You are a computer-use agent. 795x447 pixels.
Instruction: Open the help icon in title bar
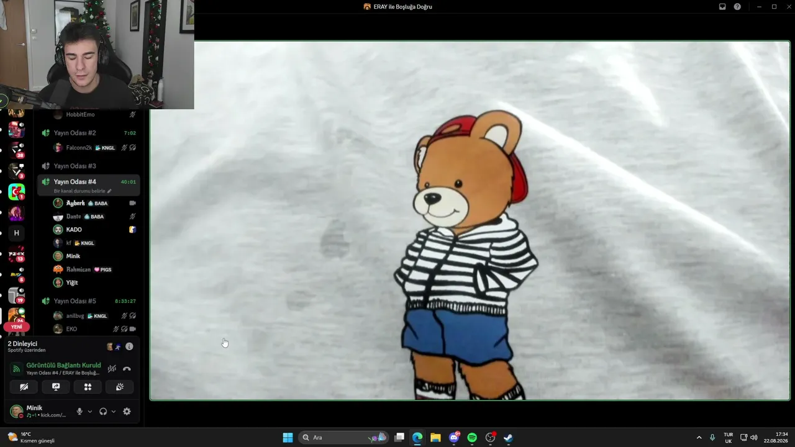click(737, 7)
